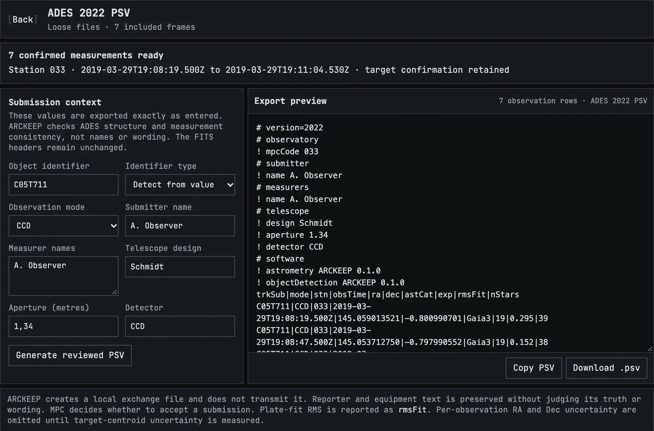Edit the Telescope design field Schmidt
Image resolution: width=654 pixels, height=431 pixels.
tap(180, 267)
